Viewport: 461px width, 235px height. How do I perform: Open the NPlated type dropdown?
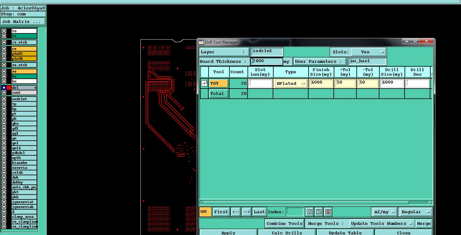(x=291, y=83)
